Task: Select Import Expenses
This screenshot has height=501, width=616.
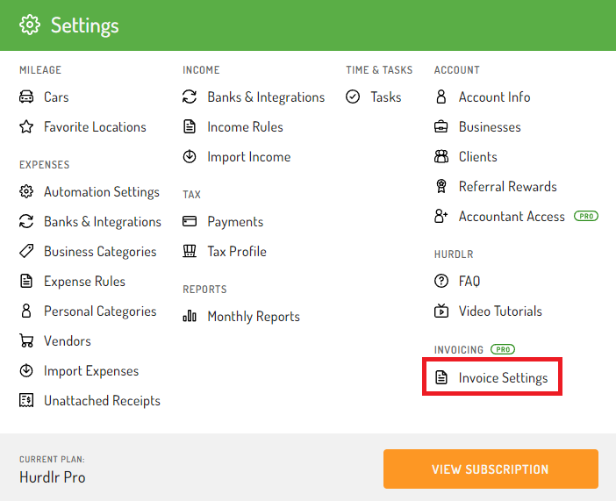Action: tap(79, 371)
